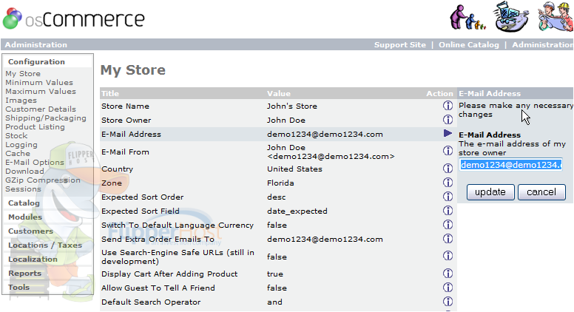This screenshot has height=312, width=574.
Task: Select the E-Mail From row title
Action: [x=125, y=152]
